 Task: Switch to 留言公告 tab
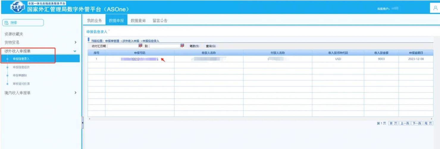(160, 21)
